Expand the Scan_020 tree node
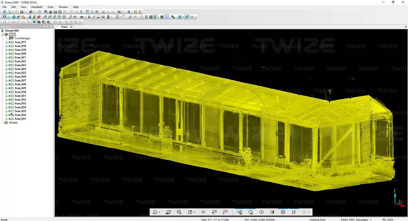 (6, 54)
